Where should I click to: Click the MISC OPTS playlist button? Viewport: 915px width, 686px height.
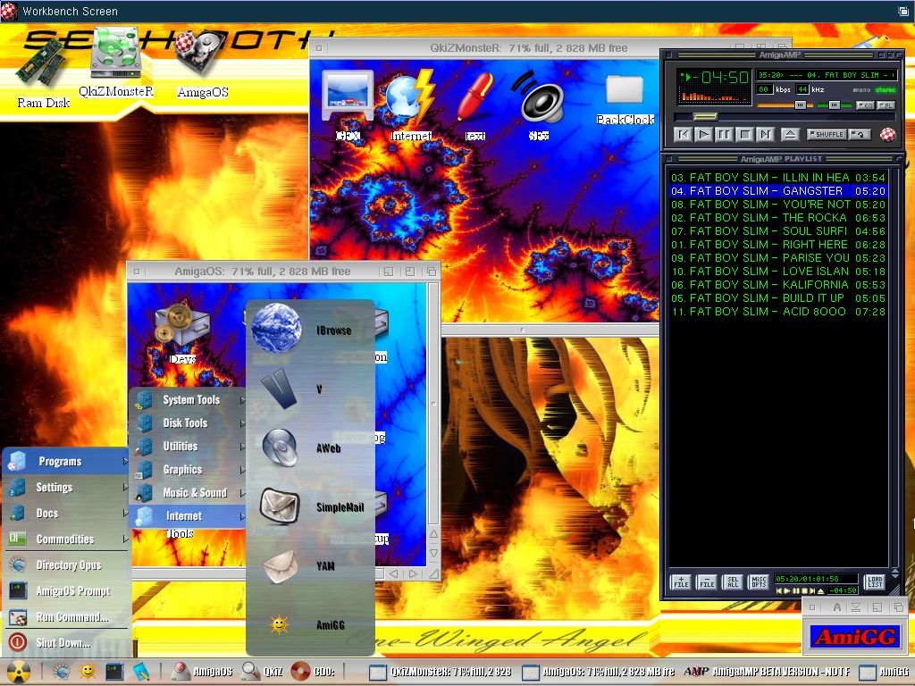[758, 581]
